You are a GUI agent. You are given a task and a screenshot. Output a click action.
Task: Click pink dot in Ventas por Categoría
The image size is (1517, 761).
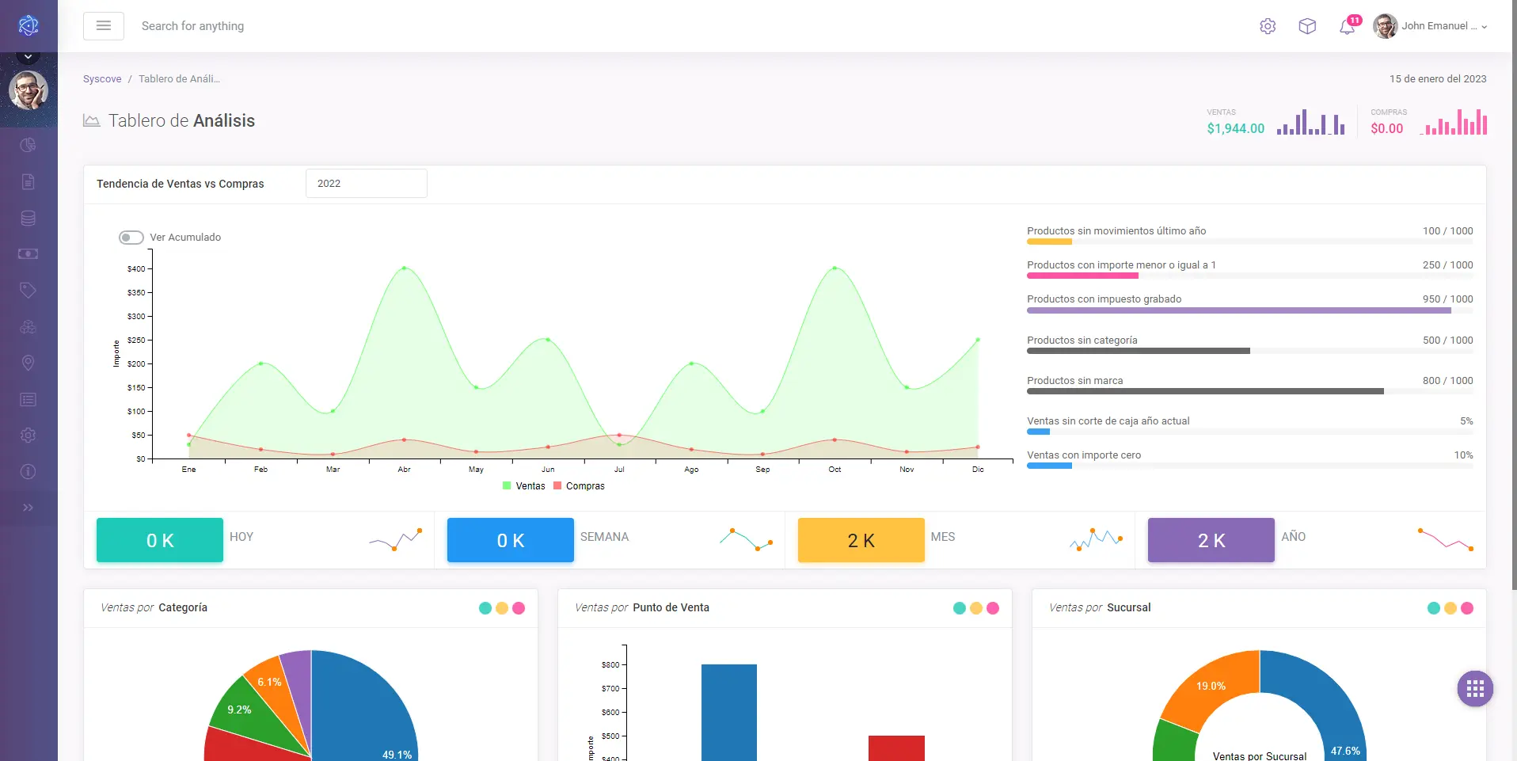click(x=519, y=608)
